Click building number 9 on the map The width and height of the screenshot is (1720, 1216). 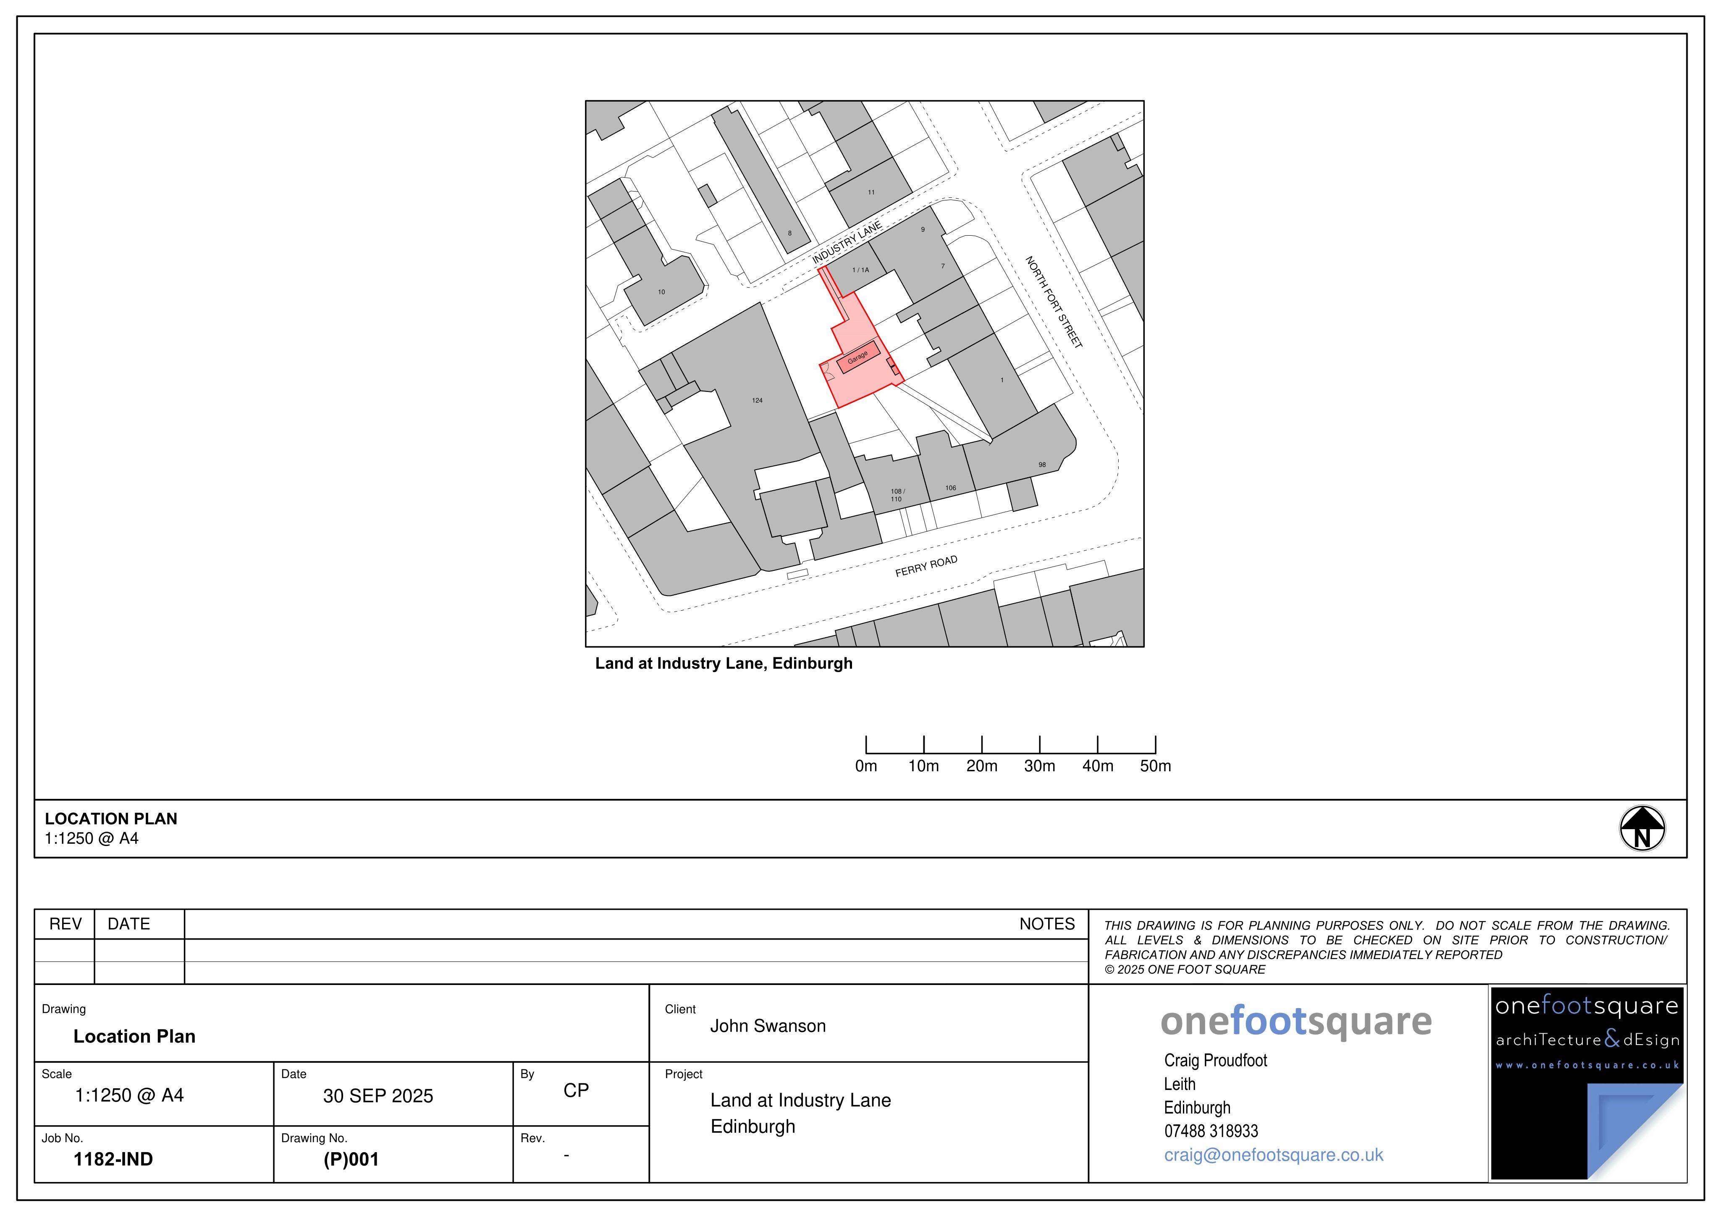(x=922, y=229)
